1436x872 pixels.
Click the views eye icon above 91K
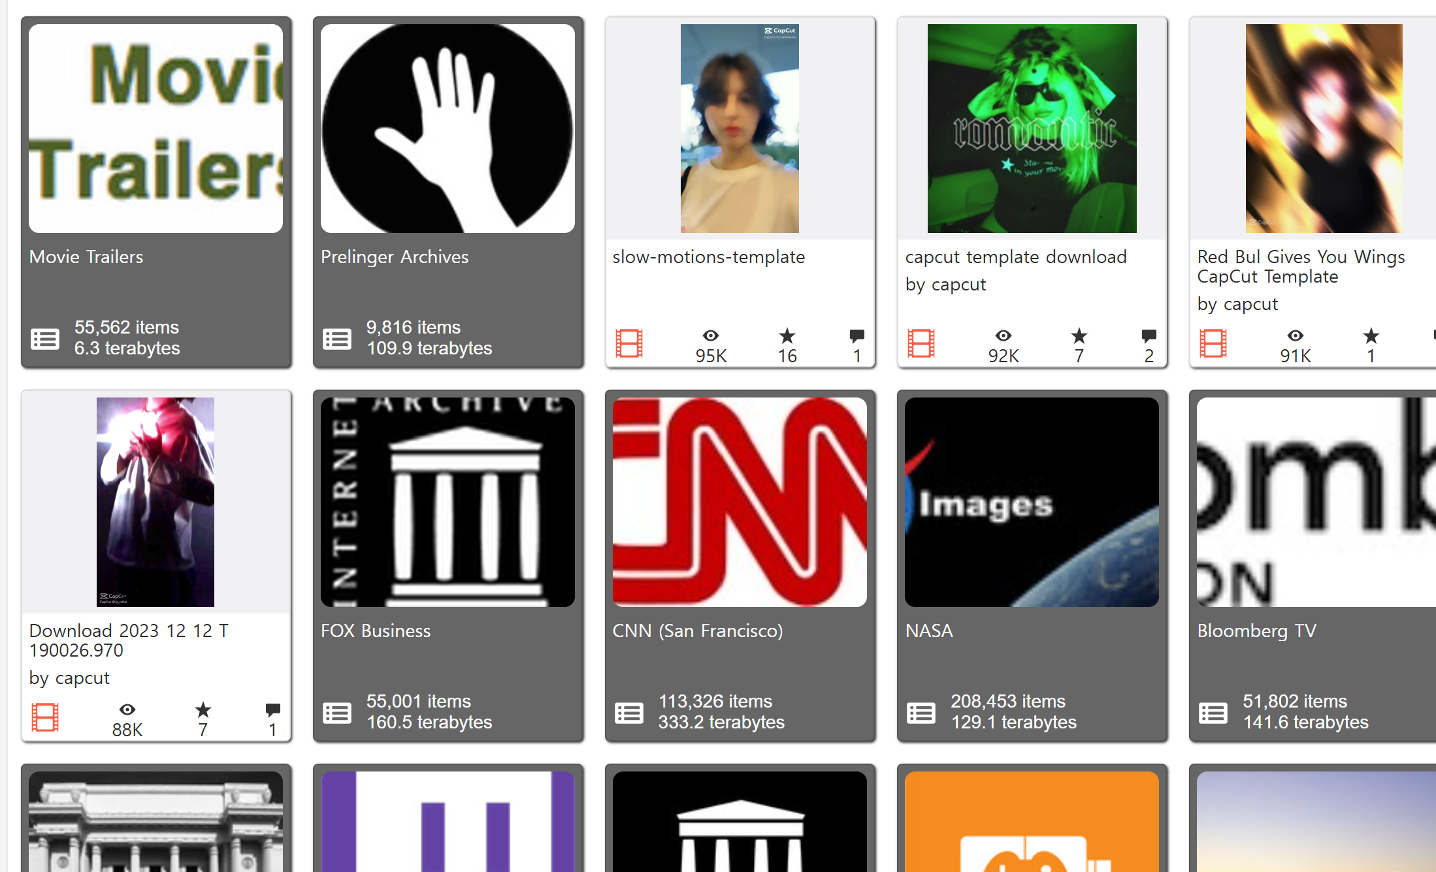pos(1296,335)
